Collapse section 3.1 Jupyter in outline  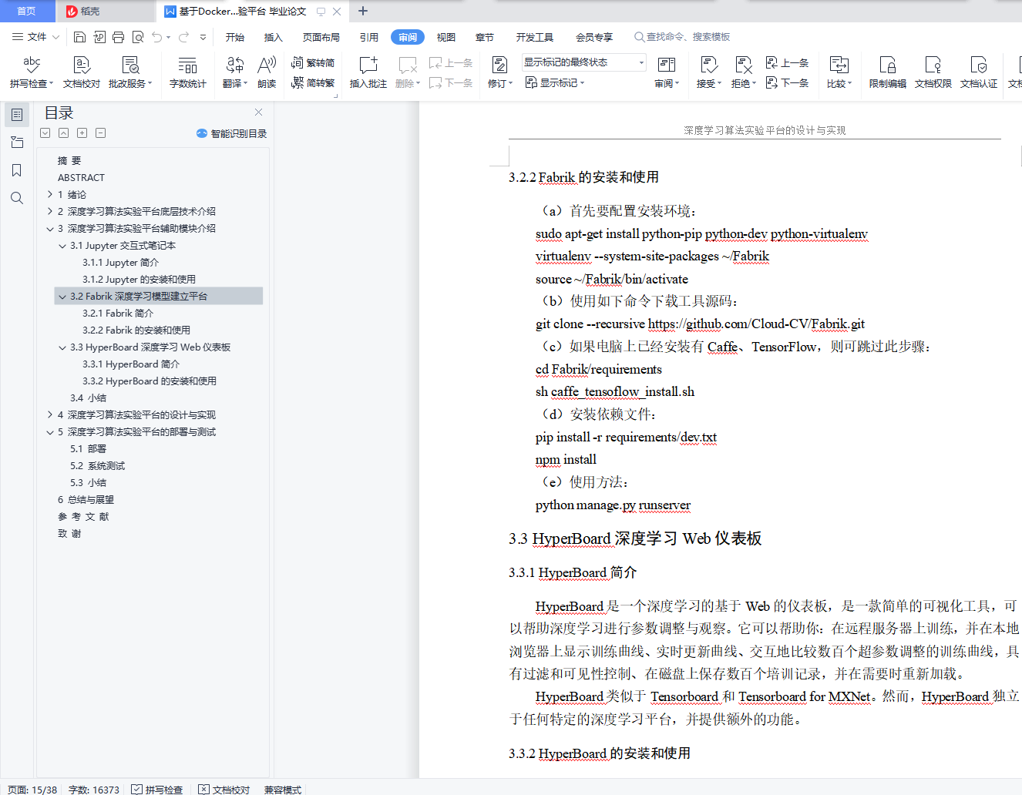[62, 246]
